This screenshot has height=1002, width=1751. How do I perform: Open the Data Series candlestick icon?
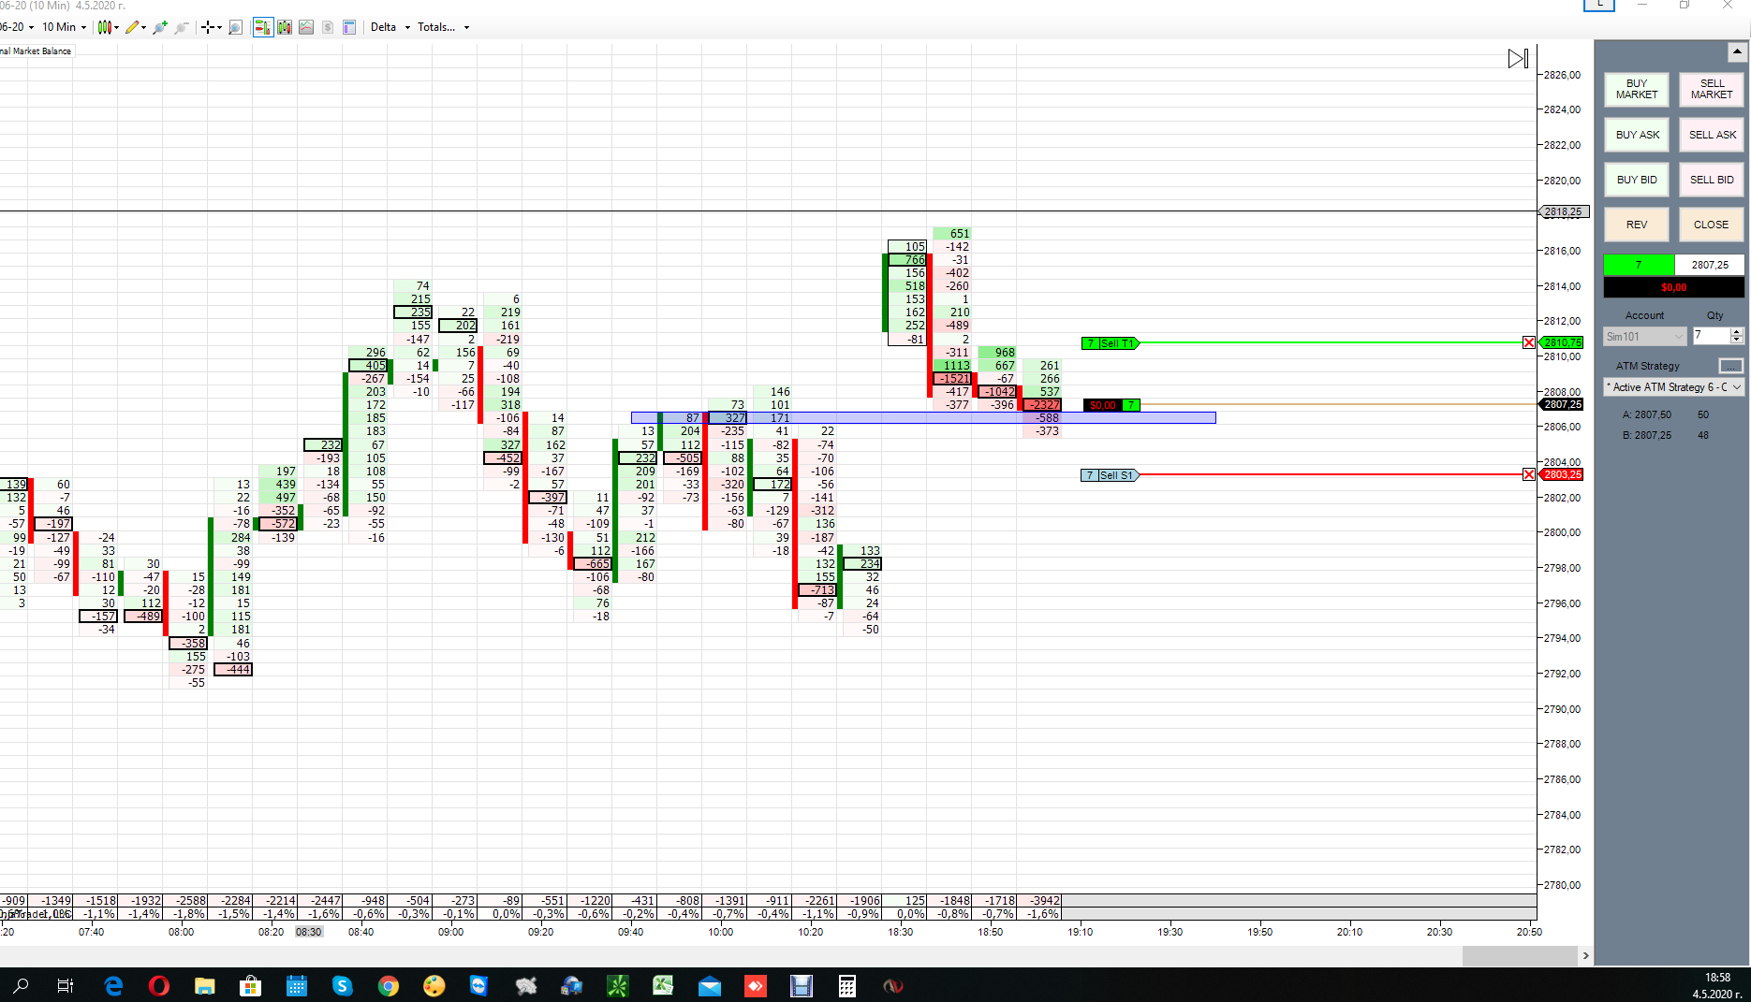[x=285, y=27]
